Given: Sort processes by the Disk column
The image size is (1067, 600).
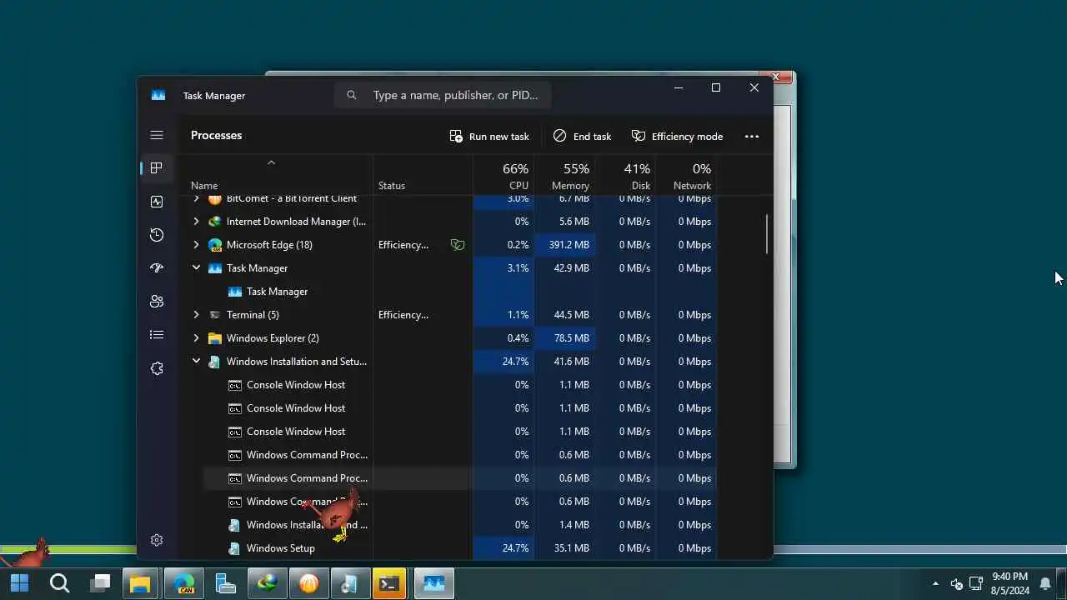Looking at the screenshot, I should click(625, 177).
